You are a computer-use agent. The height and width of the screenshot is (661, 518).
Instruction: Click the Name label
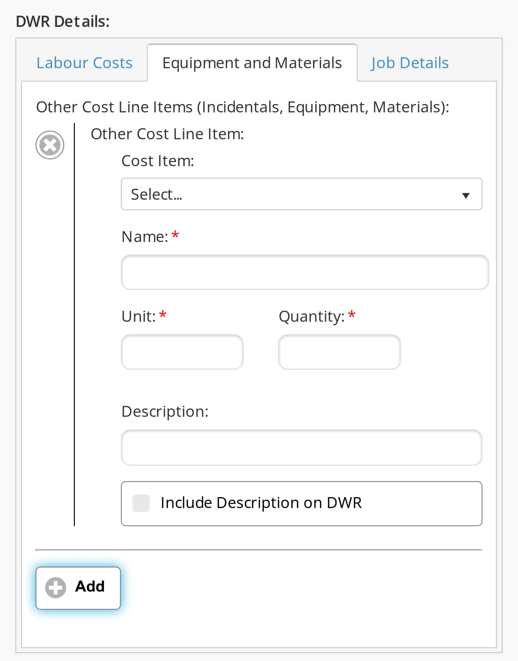pyautogui.click(x=145, y=237)
